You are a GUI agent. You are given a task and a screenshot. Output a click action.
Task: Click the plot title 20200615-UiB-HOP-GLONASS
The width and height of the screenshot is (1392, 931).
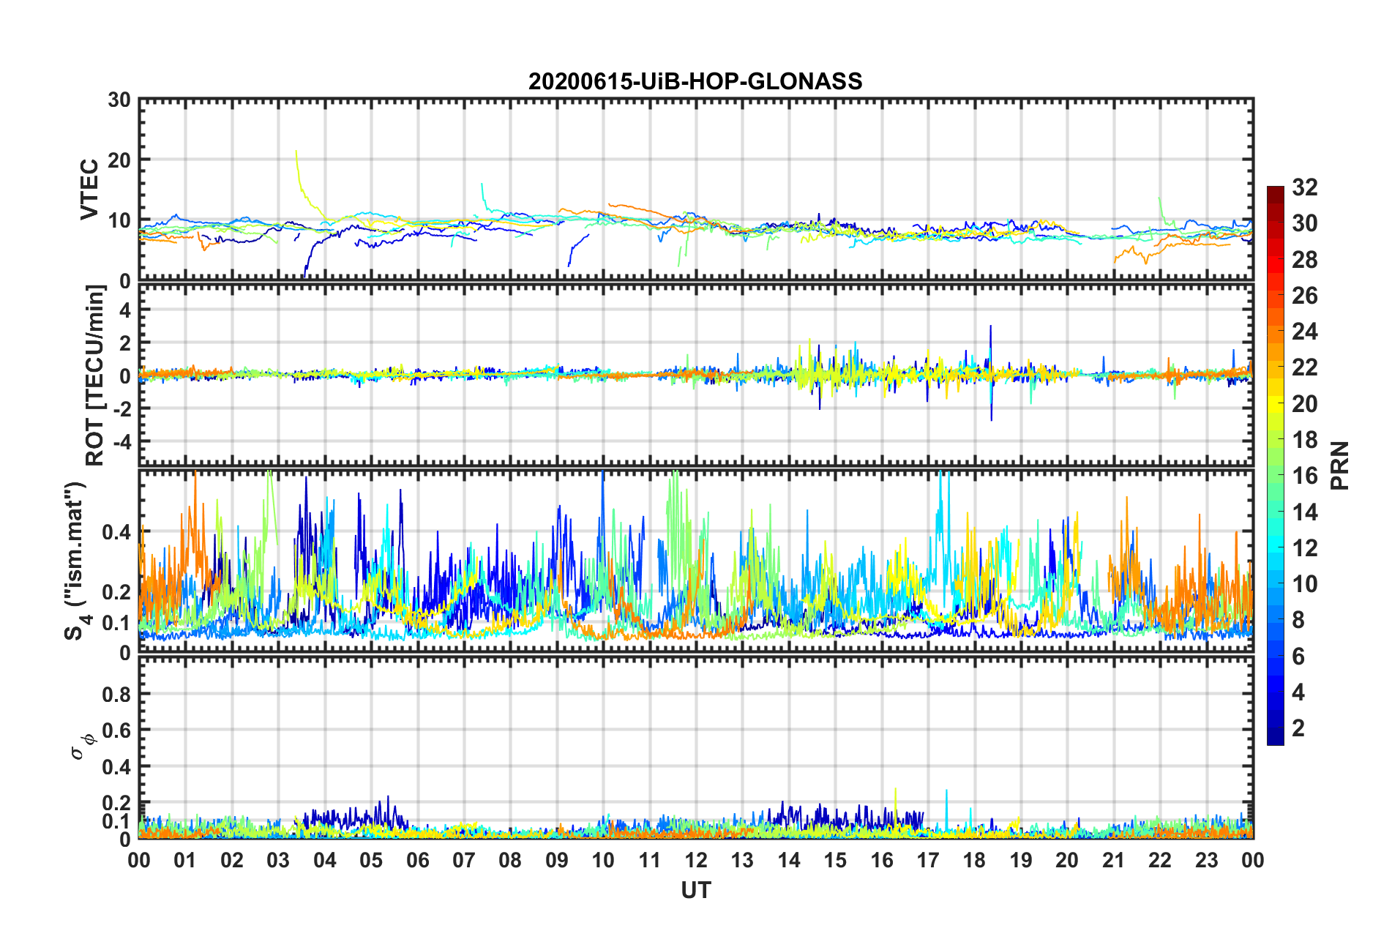[x=695, y=81]
